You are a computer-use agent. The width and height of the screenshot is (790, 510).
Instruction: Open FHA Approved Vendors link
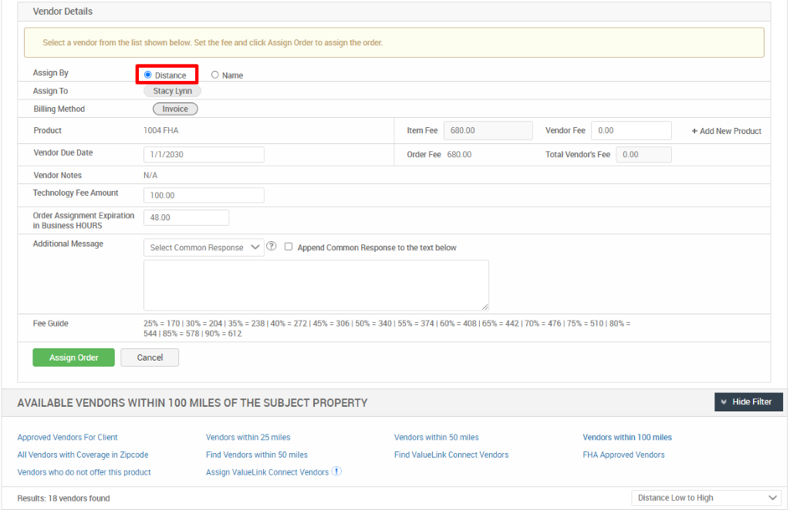click(x=623, y=455)
